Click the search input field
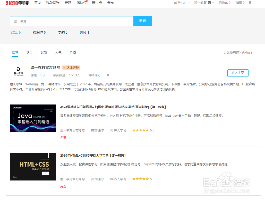This screenshot has height=200, width=265. (72, 21)
